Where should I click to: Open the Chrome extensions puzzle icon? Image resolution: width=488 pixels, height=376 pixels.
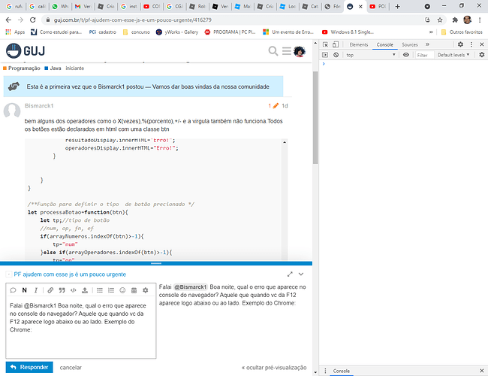point(455,20)
